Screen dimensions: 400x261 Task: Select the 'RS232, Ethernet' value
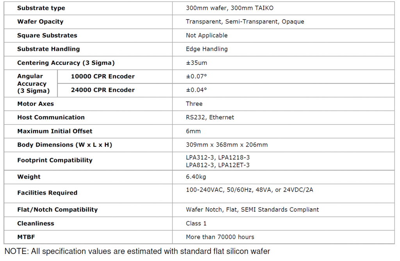pos(210,117)
